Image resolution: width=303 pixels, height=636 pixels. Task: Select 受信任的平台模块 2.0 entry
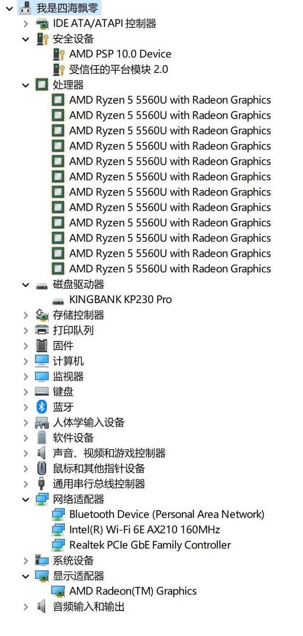[x=118, y=70]
